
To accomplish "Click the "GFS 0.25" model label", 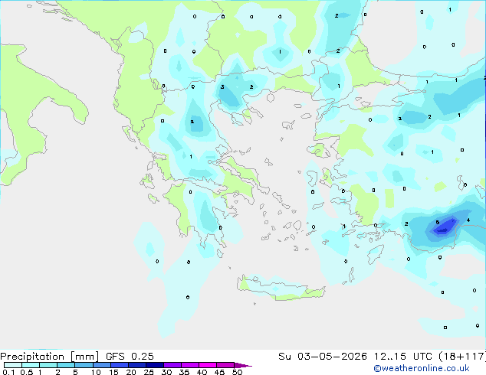I will [130, 357].
